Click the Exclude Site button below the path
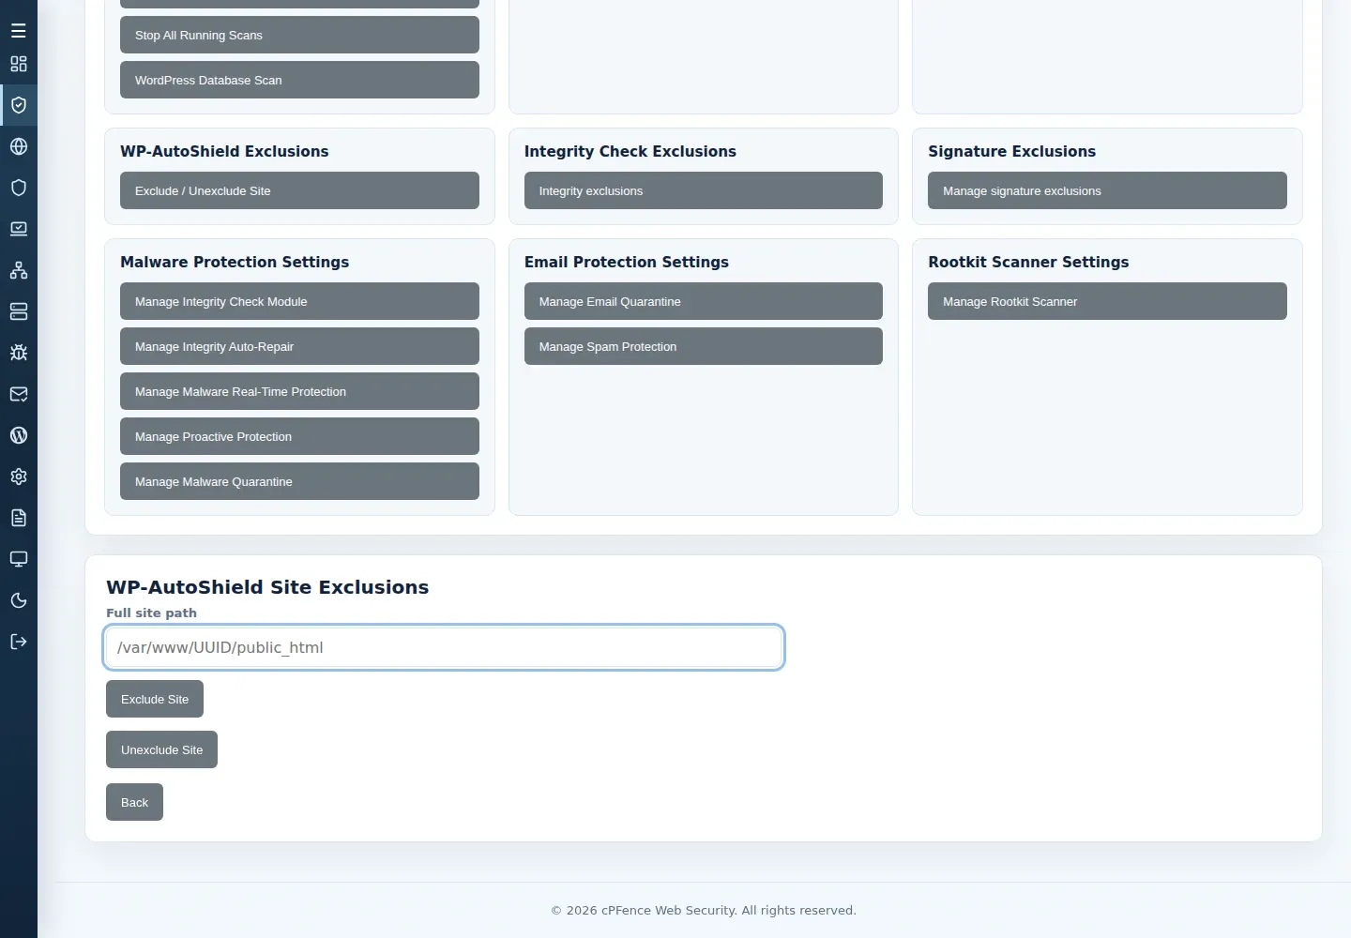1351x938 pixels. point(155,699)
